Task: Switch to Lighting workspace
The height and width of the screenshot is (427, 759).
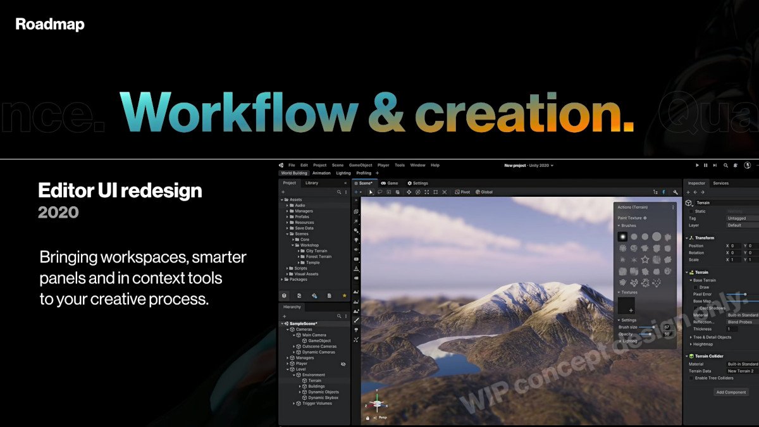Action: [343, 173]
